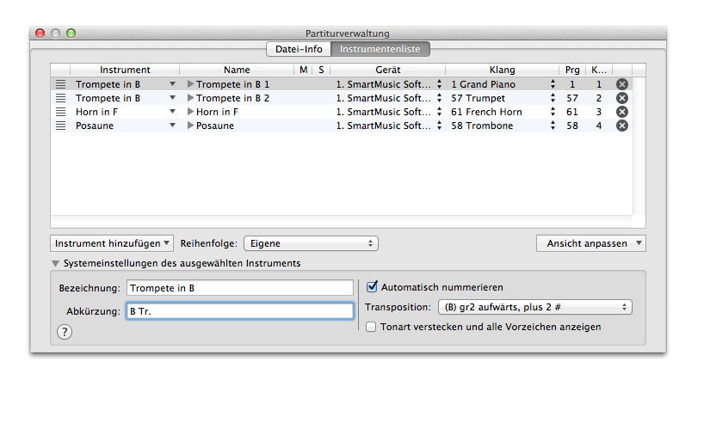The image size is (710, 423).
Task: Remove the Horn in F row via X icon
Action: tap(622, 112)
